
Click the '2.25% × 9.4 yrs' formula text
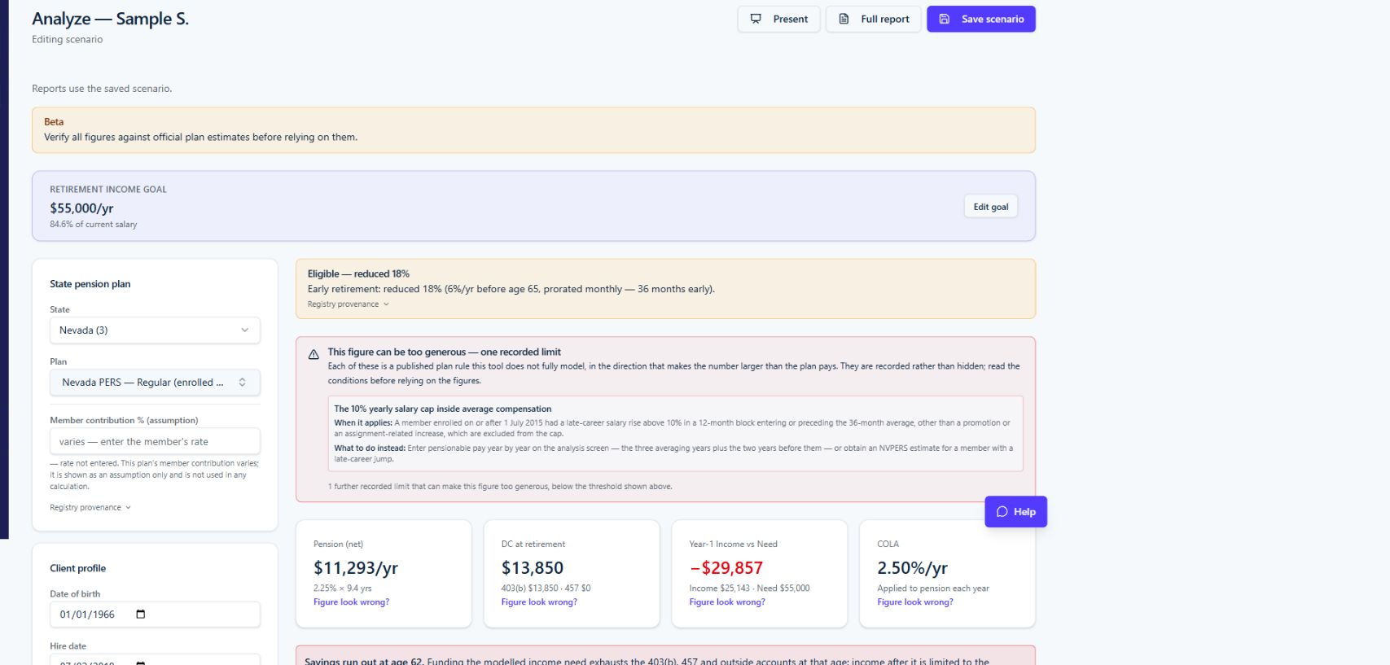point(343,588)
